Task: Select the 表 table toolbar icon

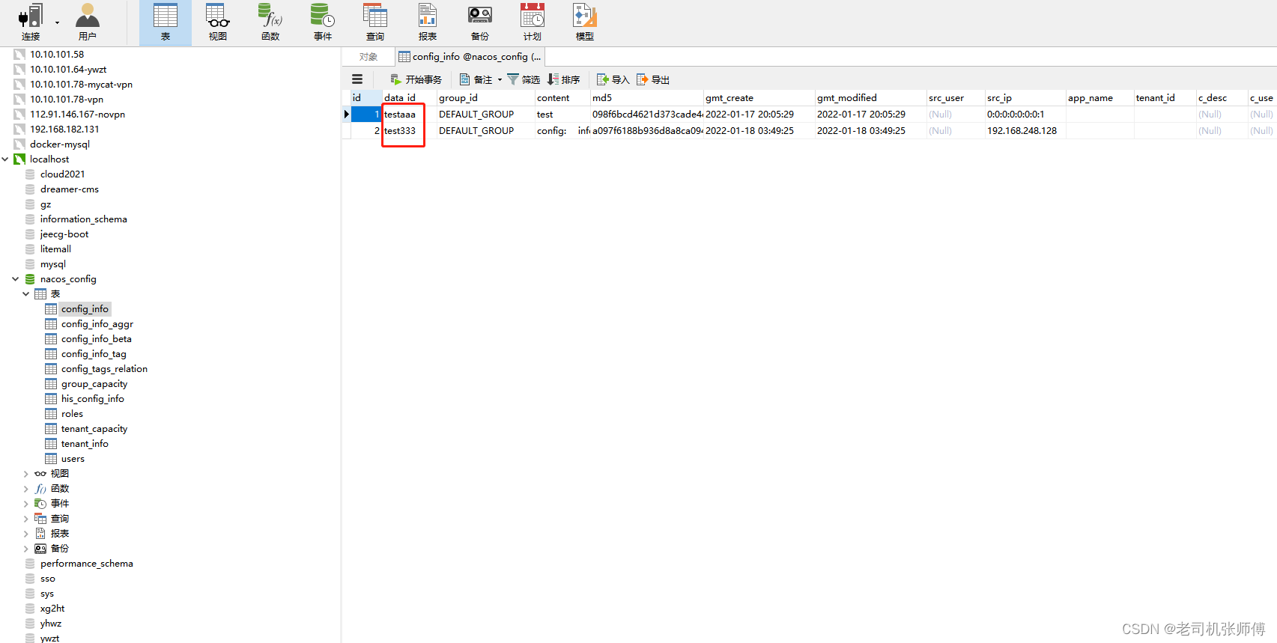Action: point(166,22)
